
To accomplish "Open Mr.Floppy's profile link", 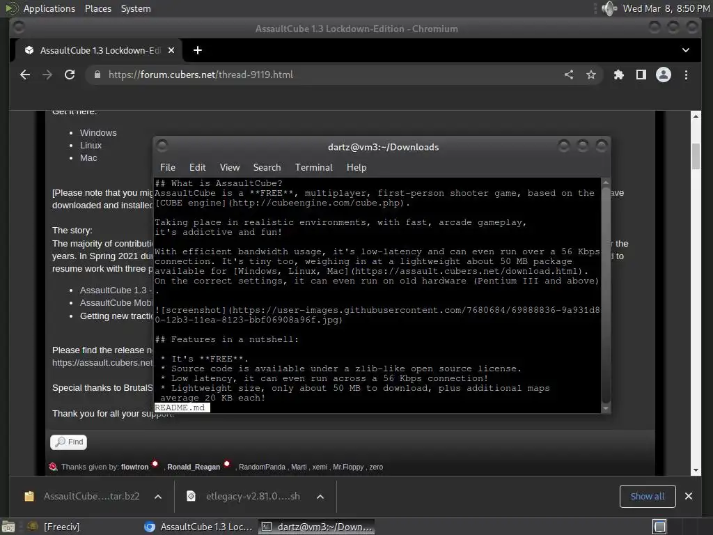I will click(x=348, y=467).
